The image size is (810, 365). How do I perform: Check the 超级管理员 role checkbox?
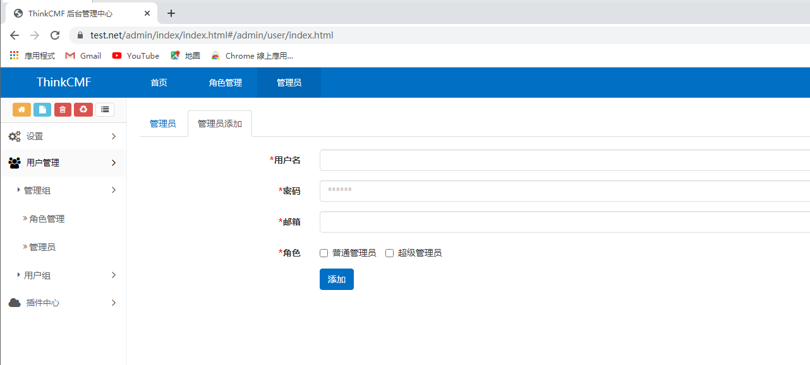click(389, 253)
